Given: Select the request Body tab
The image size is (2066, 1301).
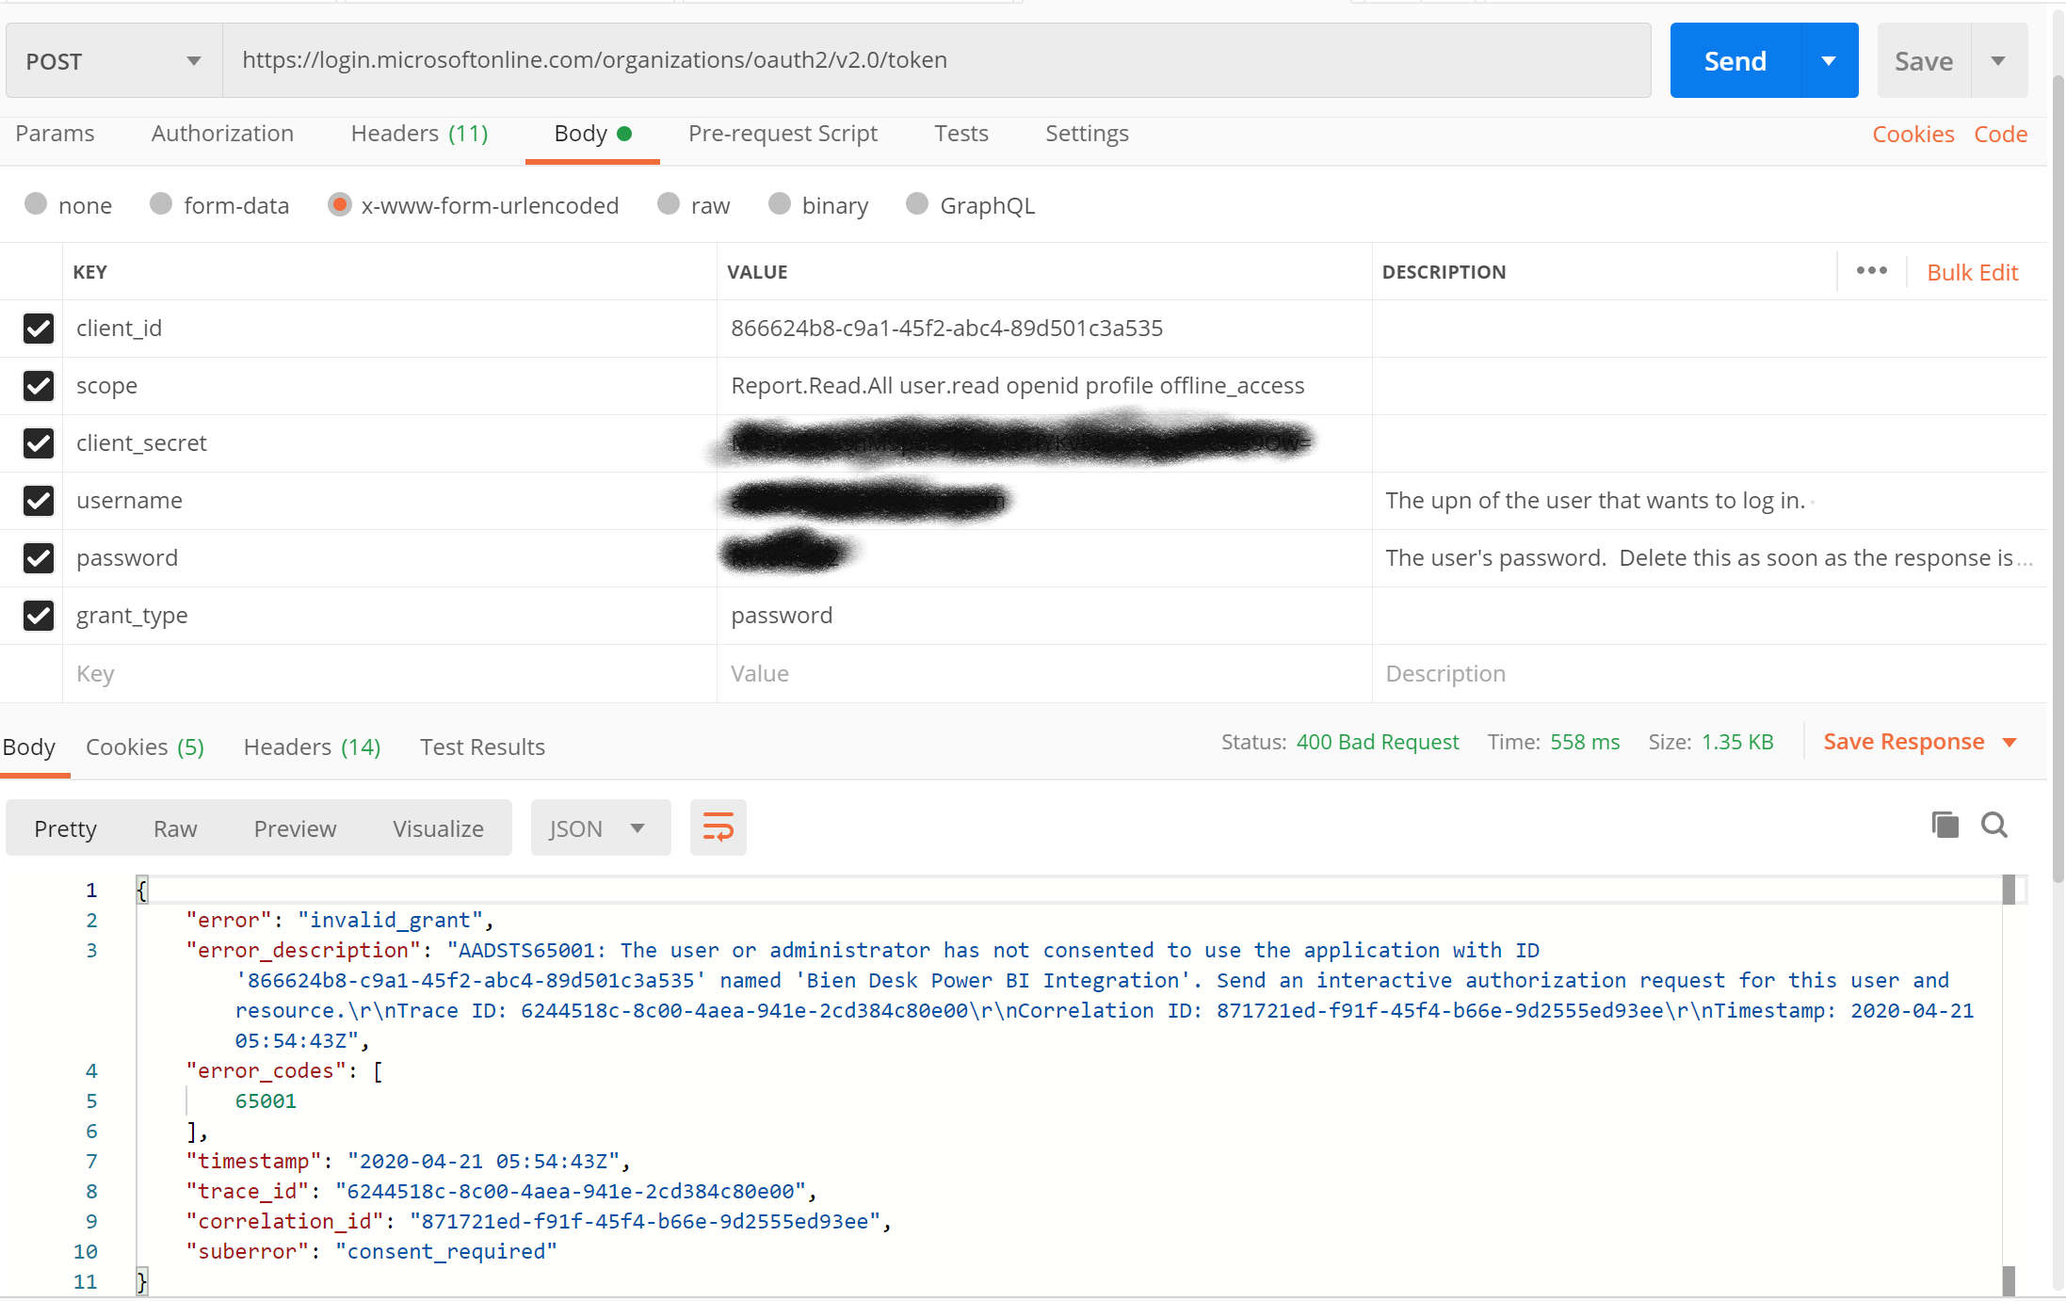Looking at the screenshot, I should [x=592, y=134].
